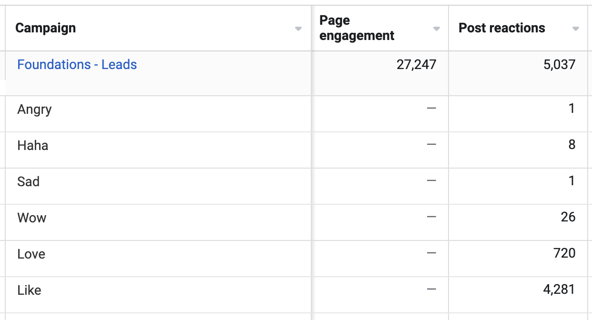
Task: Select the Haha breakdown row
Action: pos(296,150)
